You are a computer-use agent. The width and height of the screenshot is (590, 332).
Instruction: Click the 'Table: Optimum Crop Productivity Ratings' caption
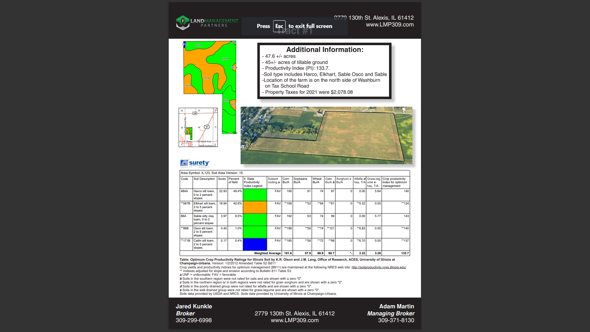coord(287,262)
